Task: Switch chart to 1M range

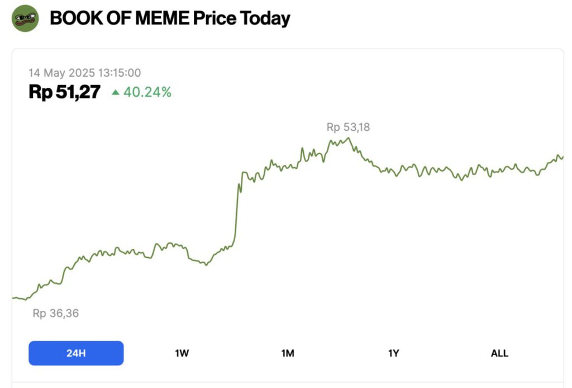Action: [288, 353]
